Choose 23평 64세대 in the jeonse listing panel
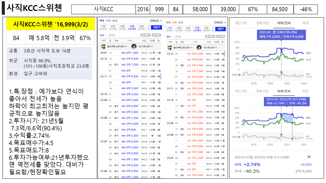The width and height of the screenshot is (326, 183). 170,29
